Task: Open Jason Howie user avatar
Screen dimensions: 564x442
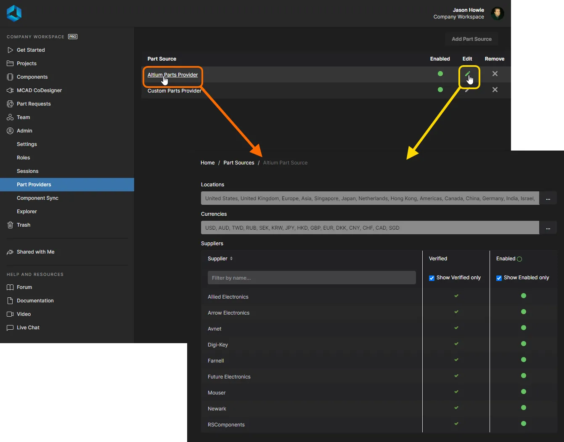Action: pos(498,13)
